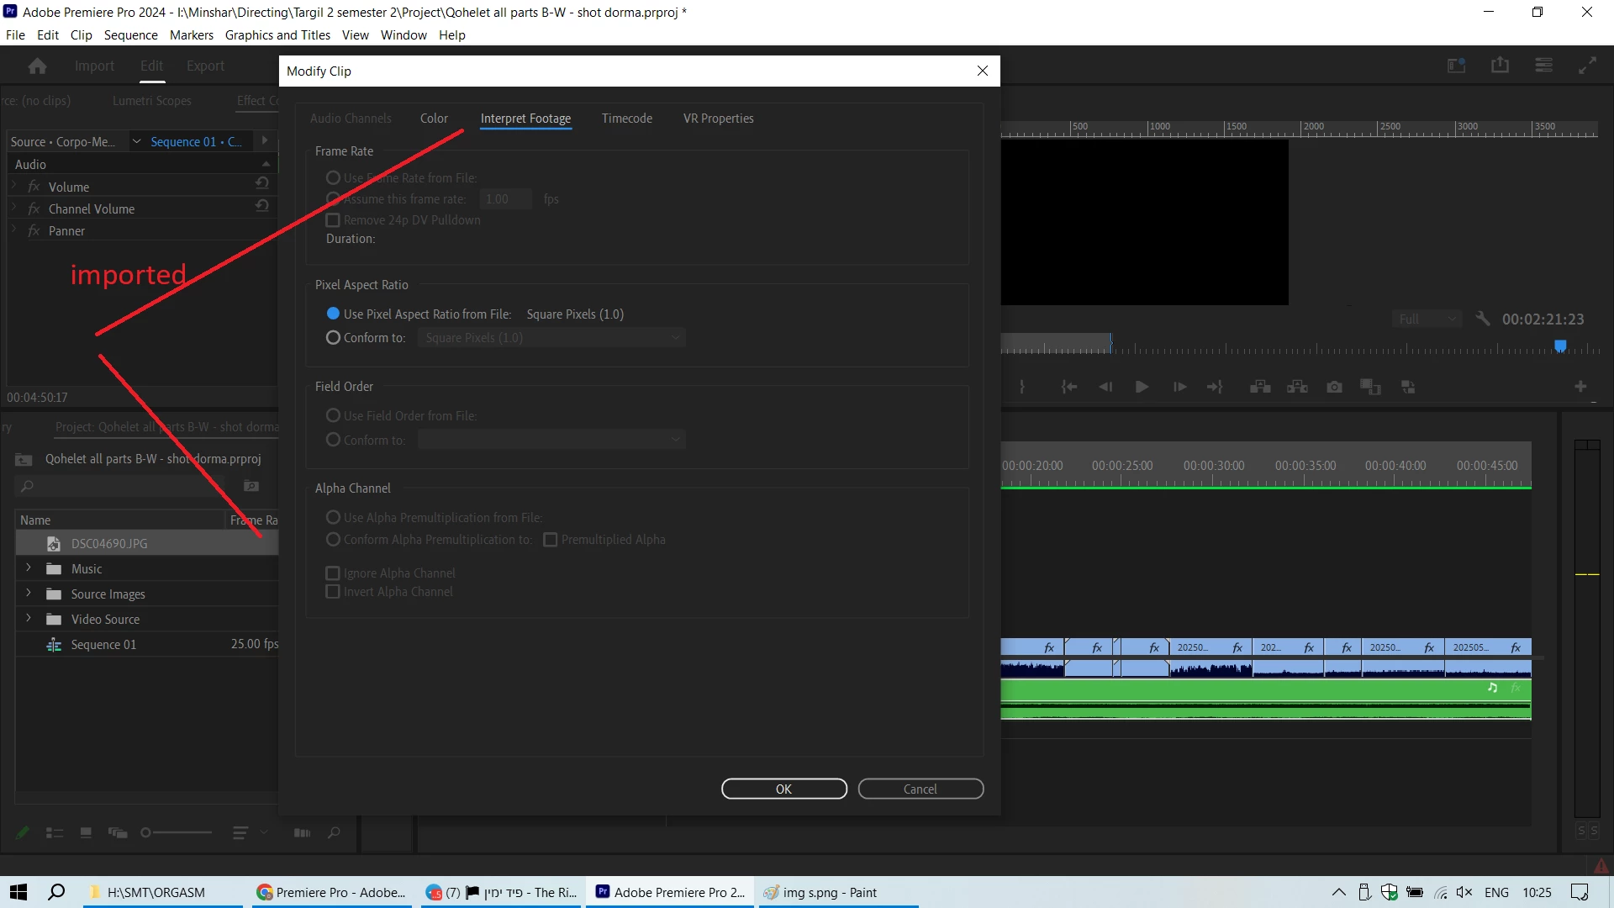Click the Home icon in workspace bar
The height and width of the screenshot is (908, 1614).
tap(37, 66)
